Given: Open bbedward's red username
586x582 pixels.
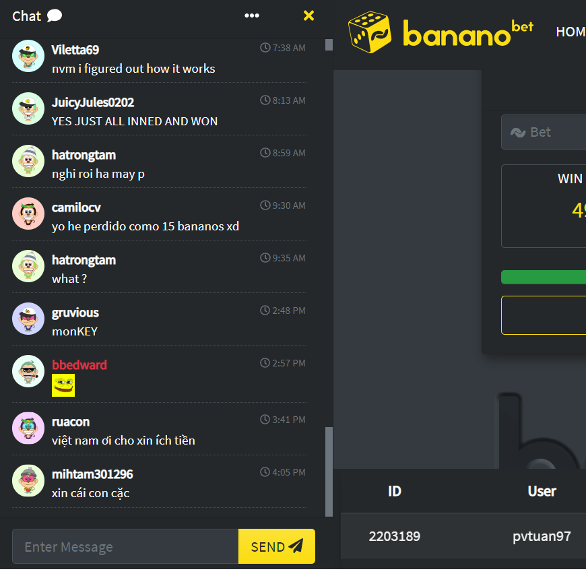Looking at the screenshot, I should [x=79, y=365].
